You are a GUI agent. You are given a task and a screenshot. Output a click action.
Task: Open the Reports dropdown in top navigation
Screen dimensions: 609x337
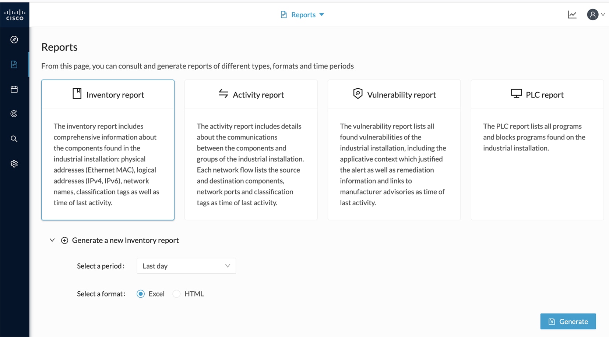pos(302,14)
